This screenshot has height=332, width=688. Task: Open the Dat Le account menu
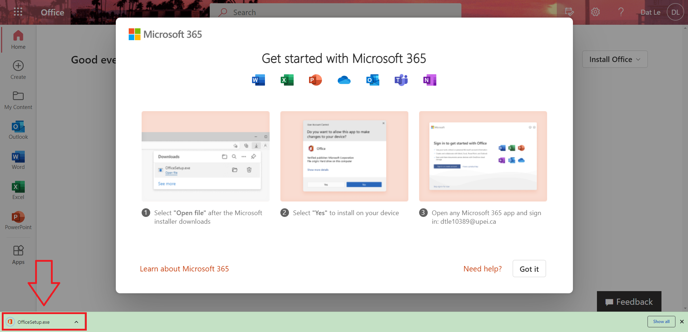pyautogui.click(x=675, y=12)
